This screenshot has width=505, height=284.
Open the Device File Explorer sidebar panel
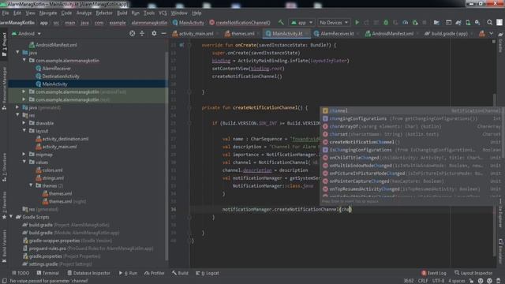pyautogui.click(x=501, y=214)
